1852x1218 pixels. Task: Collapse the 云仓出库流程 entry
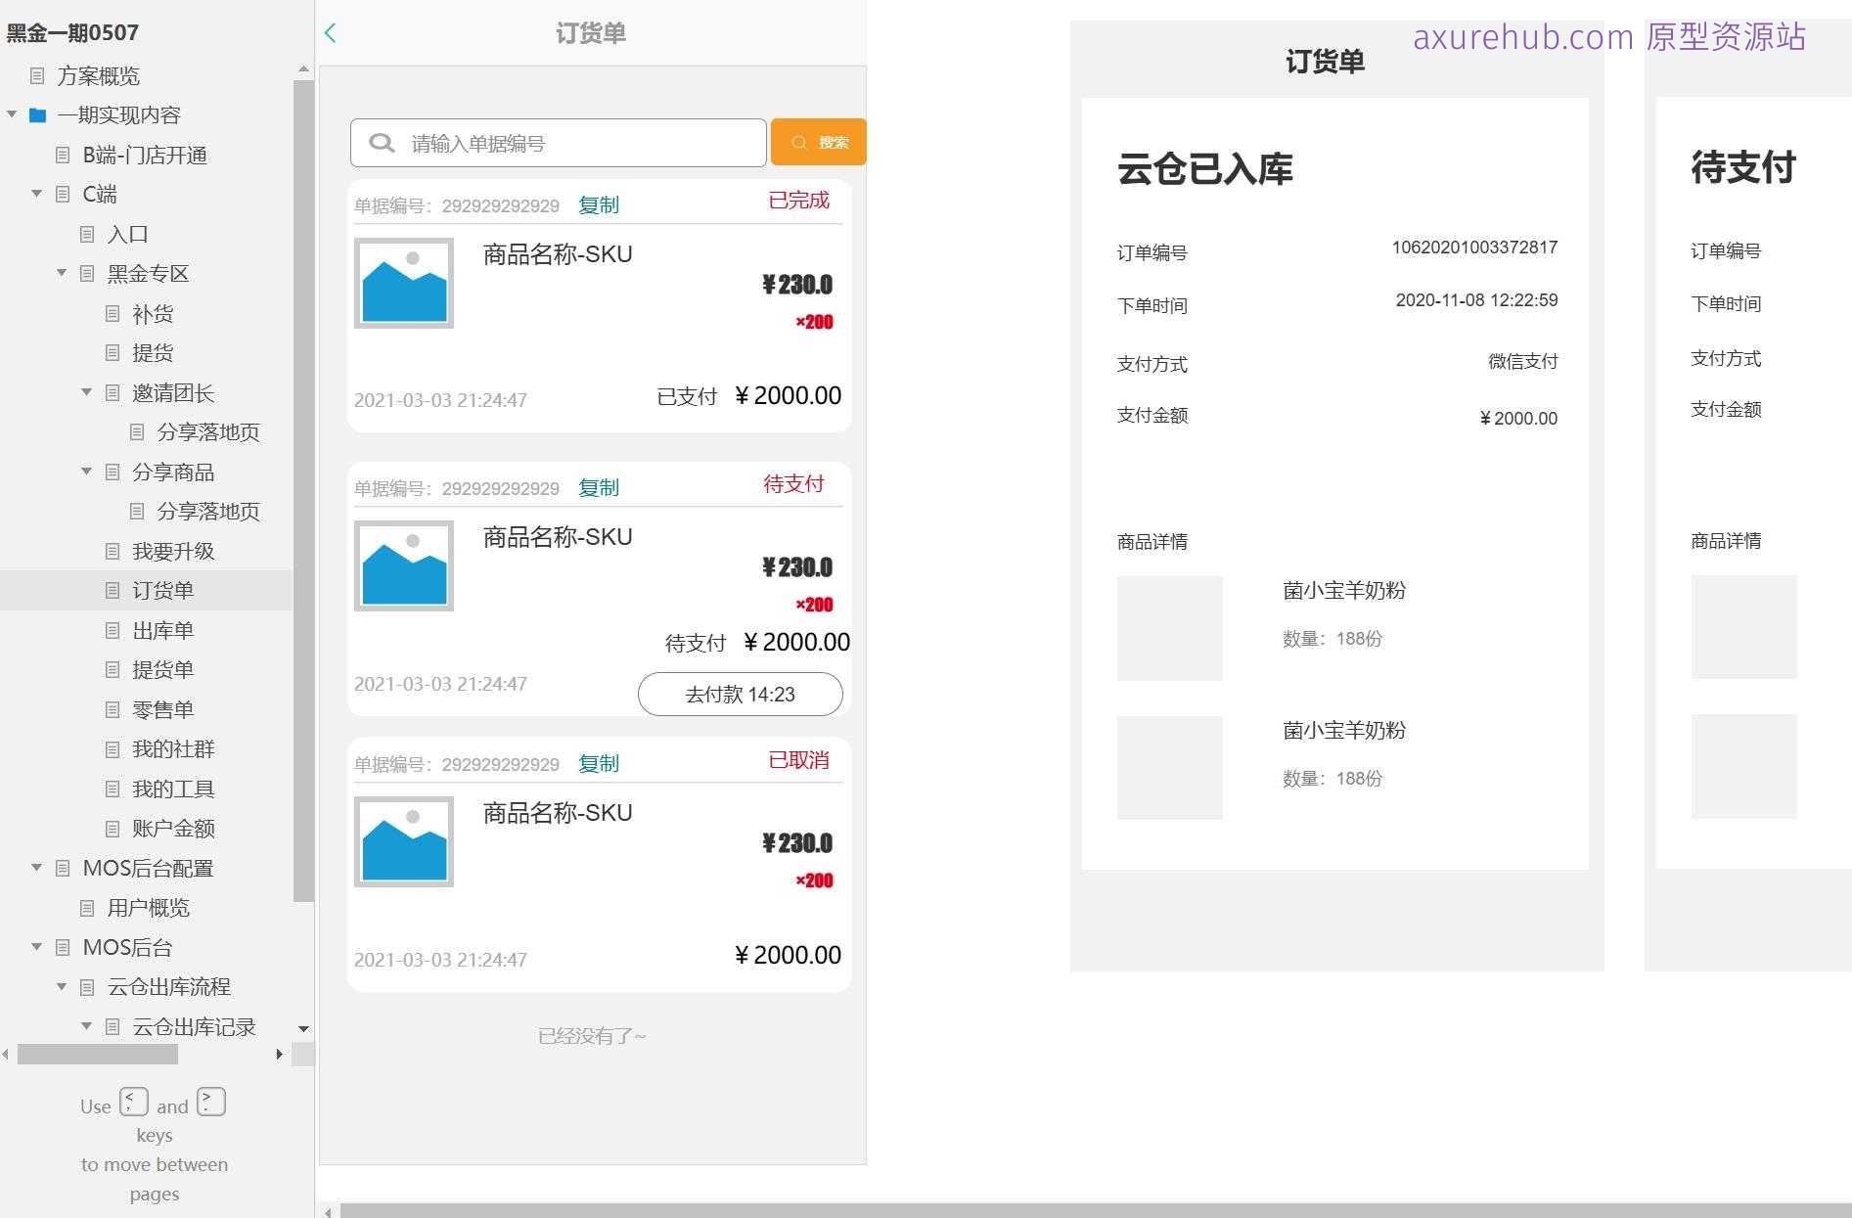pos(61,986)
